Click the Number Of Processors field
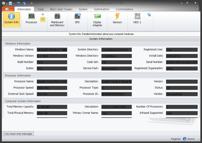Viewport: 202px width, 143px height. tap(182, 107)
